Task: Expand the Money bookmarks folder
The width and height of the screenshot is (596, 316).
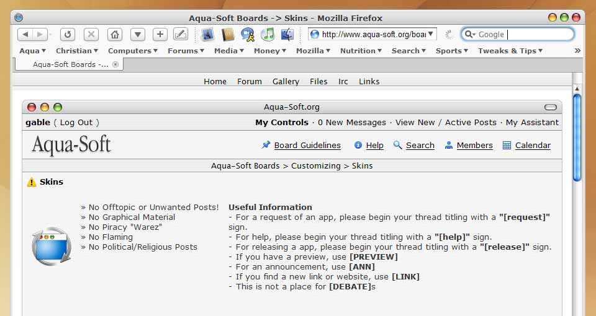Action: pyautogui.click(x=270, y=51)
